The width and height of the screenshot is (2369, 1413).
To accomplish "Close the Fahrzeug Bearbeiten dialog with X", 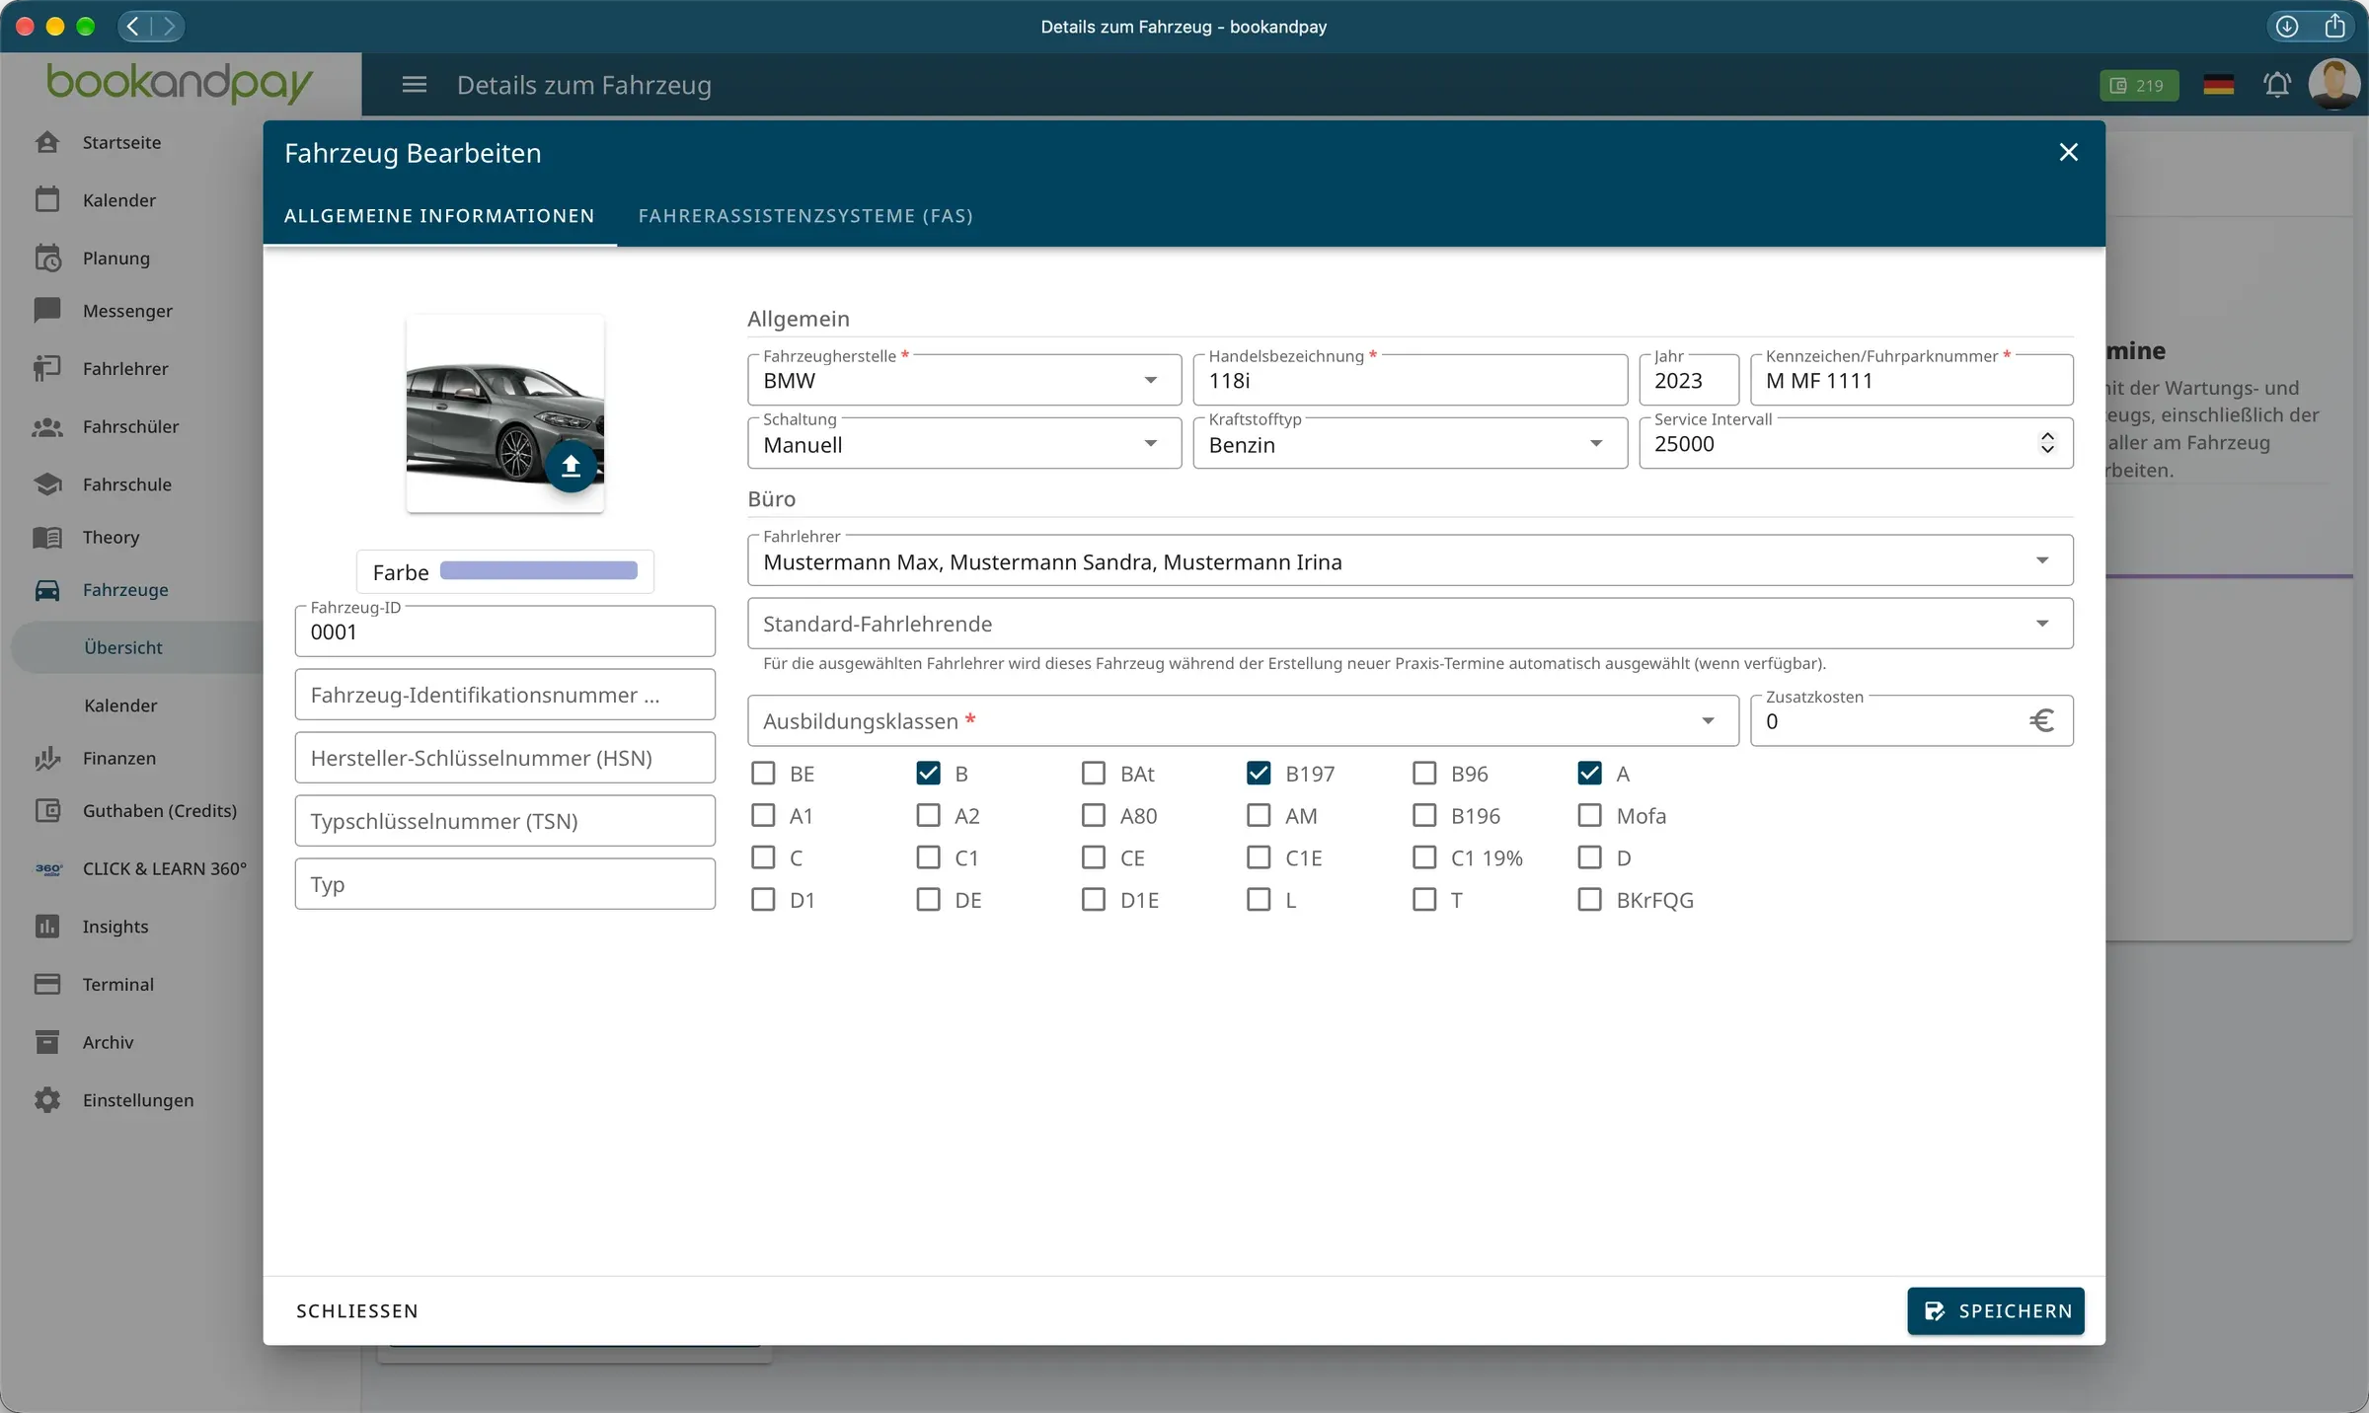I will pos(2069,152).
